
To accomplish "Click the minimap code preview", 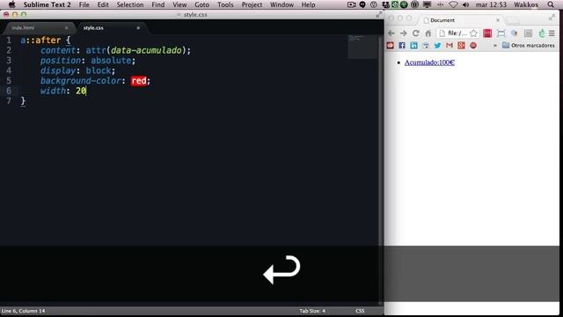I will (x=362, y=47).
